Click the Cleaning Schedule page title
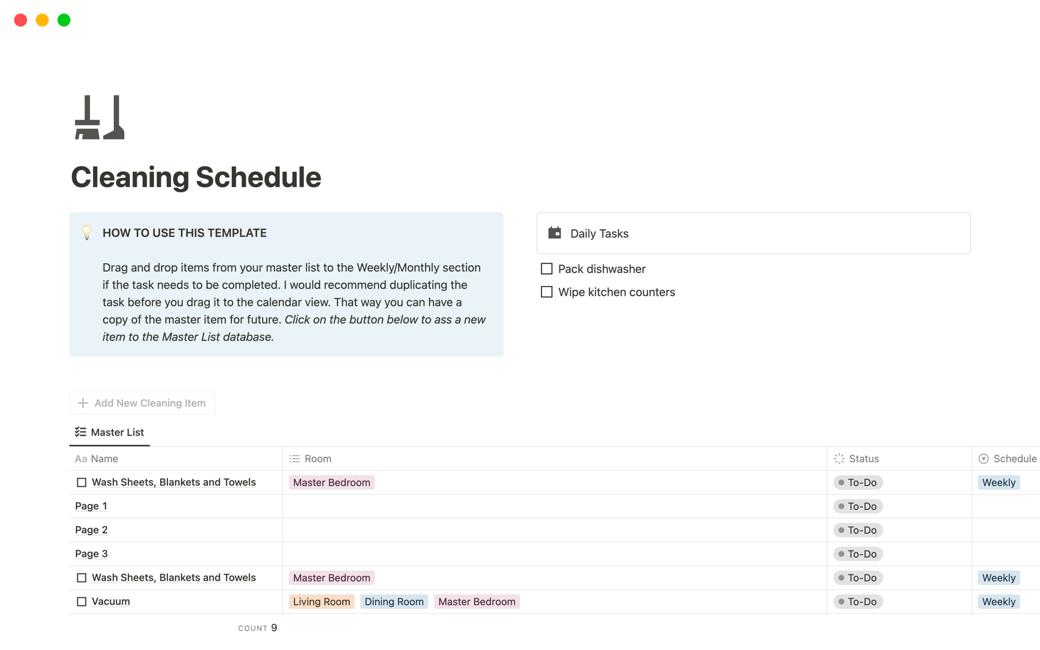 [196, 177]
